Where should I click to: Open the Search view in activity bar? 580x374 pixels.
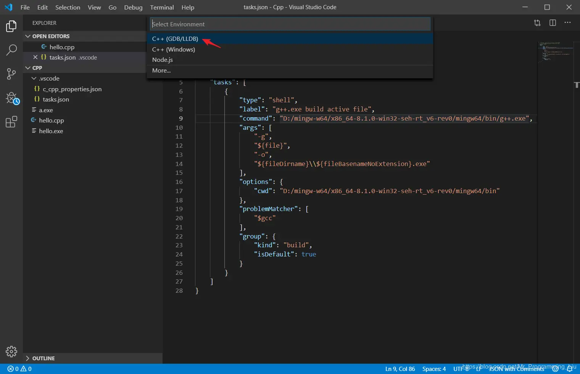tap(11, 50)
